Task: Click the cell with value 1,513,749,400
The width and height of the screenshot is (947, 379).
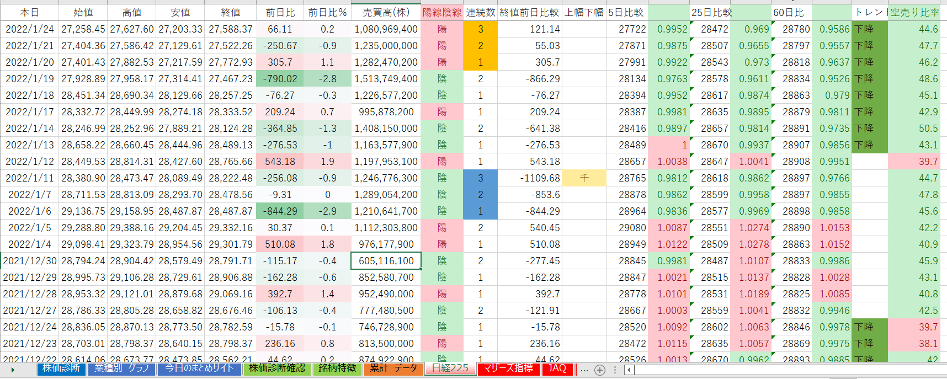Action: tap(386, 79)
